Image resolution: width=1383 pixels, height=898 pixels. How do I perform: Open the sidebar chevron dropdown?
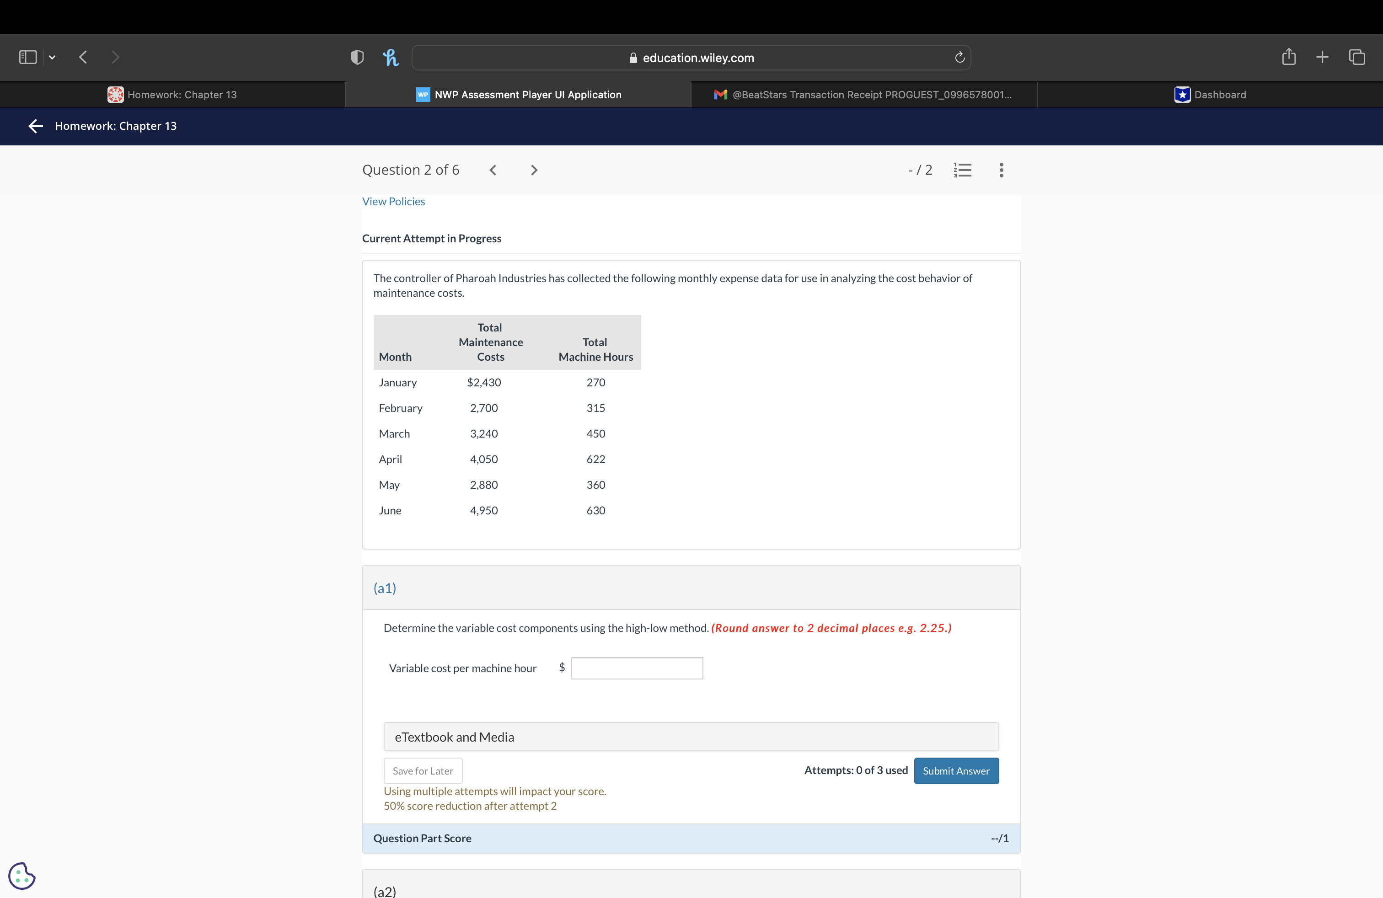[52, 57]
